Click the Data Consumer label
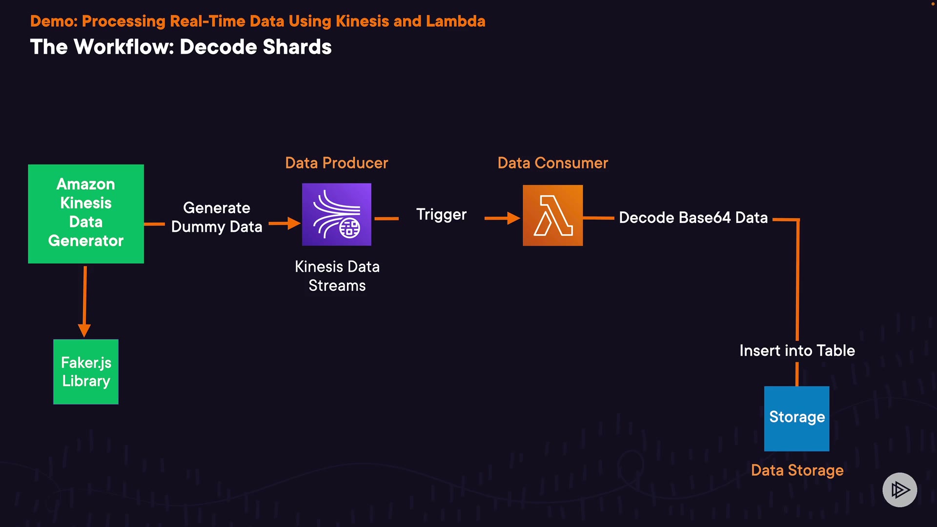Screen dimensions: 937x527 [552, 163]
